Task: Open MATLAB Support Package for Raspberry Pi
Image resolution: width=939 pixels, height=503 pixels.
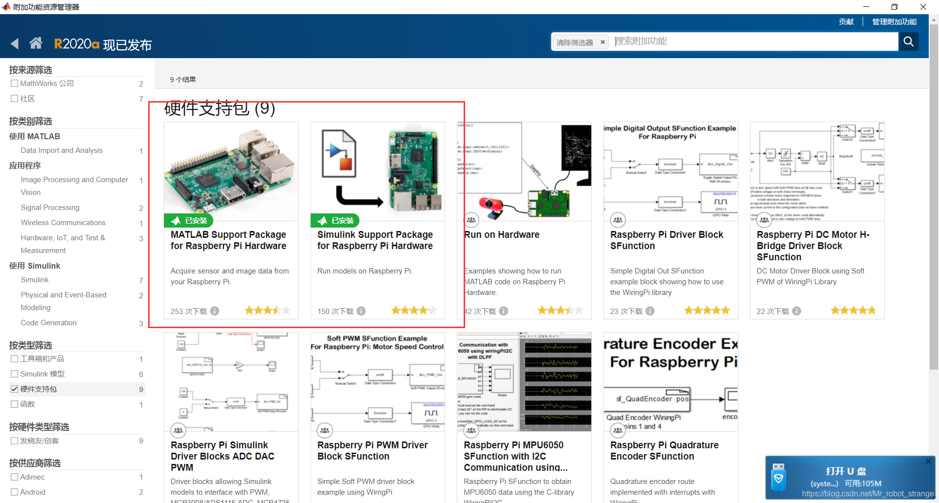Action: click(x=228, y=240)
